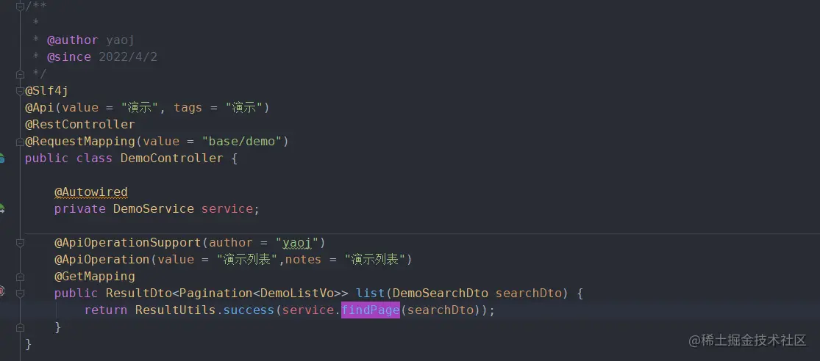Click the Spring bean gutter icon beside DemoController class

click(x=1, y=158)
